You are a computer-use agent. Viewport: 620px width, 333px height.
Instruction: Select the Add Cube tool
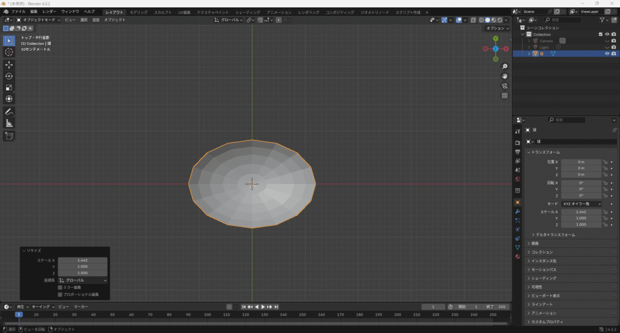click(x=9, y=136)
